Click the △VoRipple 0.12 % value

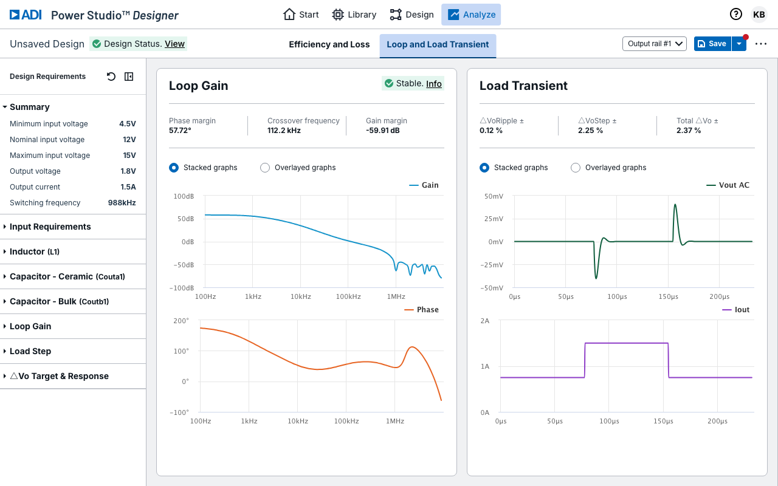[x=491, y=131]
